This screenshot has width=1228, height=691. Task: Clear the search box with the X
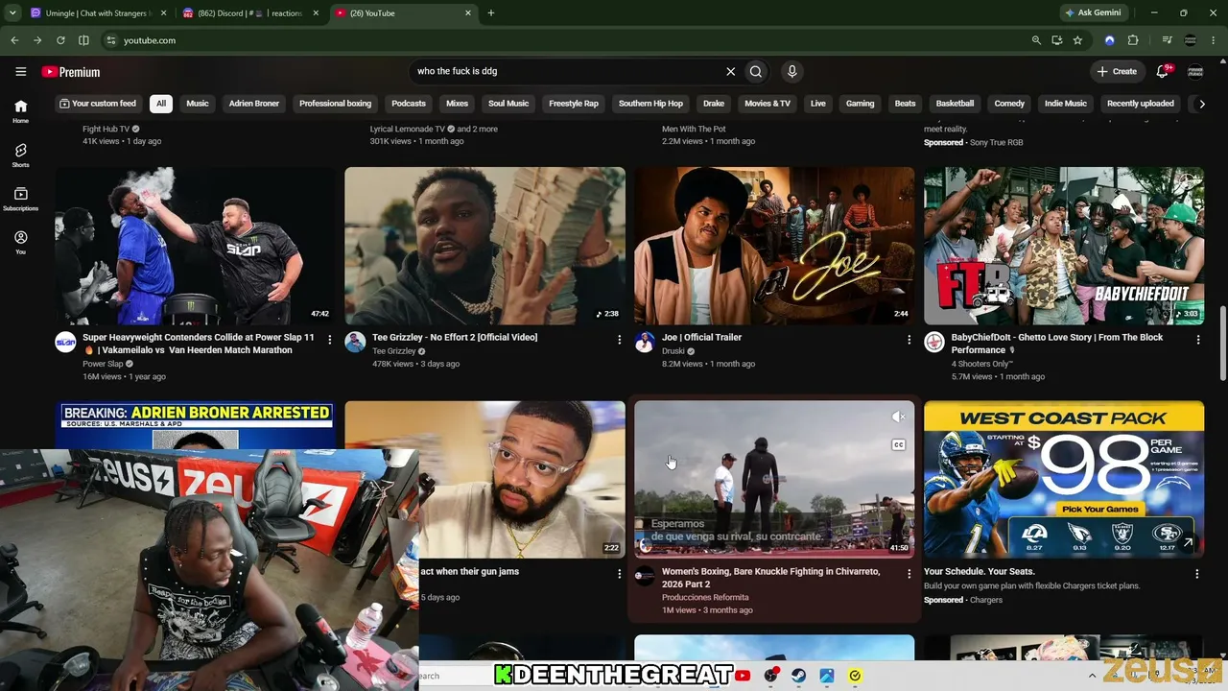pyautogui.click(x=730, y=71)
